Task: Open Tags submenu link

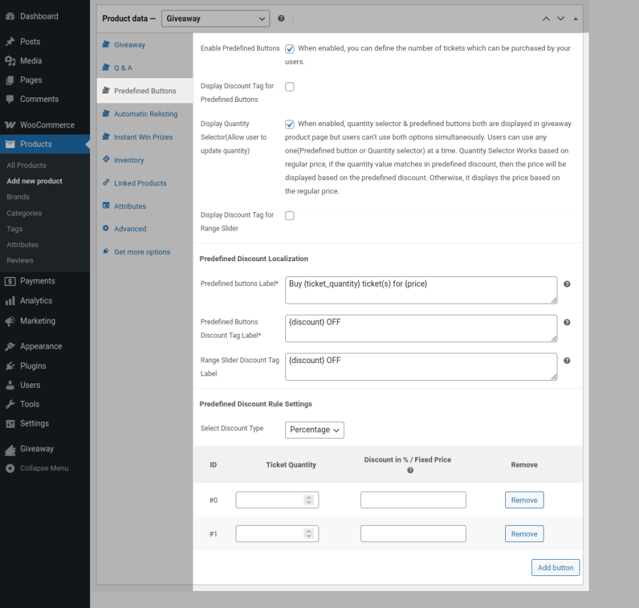Action: coord(14,229)
